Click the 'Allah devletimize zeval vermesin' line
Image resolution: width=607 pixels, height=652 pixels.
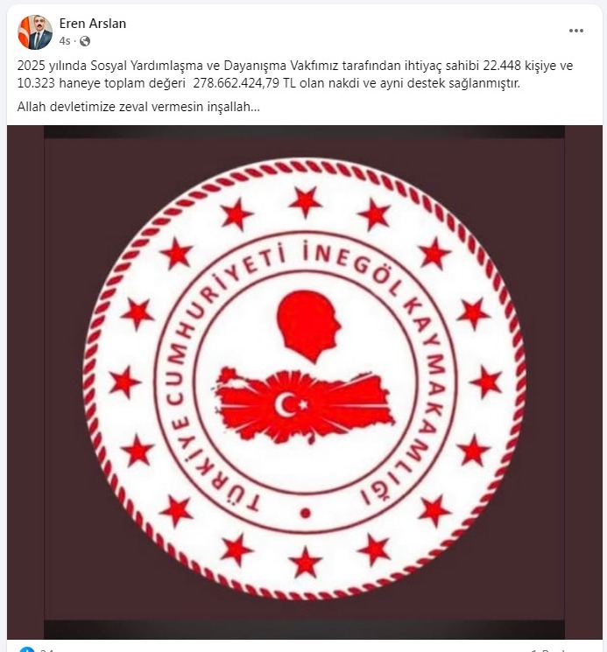(138, 107)
